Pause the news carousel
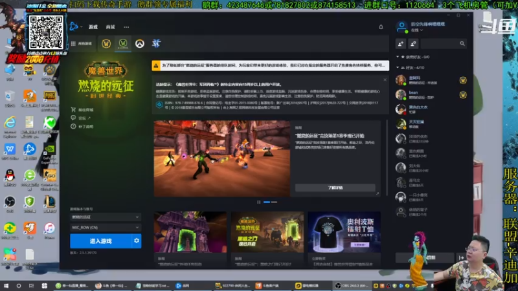The height and width of the screenshot is (291, 518). pyautogui.click(x=258, y=202)
